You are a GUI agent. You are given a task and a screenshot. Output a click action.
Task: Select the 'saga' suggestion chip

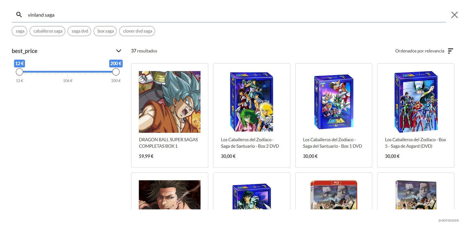pos(19,31)
